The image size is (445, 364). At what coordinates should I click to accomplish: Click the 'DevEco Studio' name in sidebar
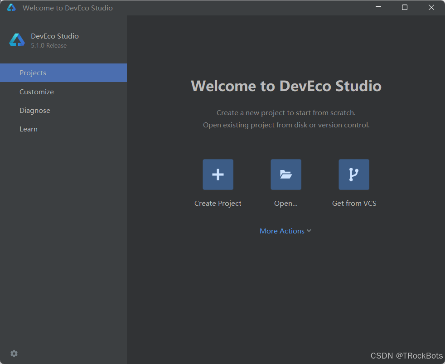tap(55, 36)
